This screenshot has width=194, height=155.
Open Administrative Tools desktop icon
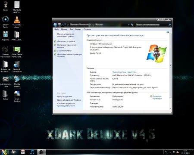tap(6, 81)
